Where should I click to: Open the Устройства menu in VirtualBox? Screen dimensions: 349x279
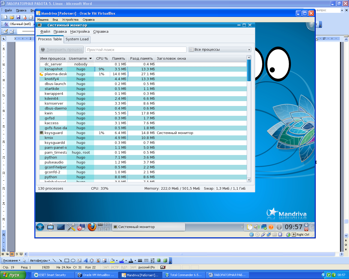point(70,20)
